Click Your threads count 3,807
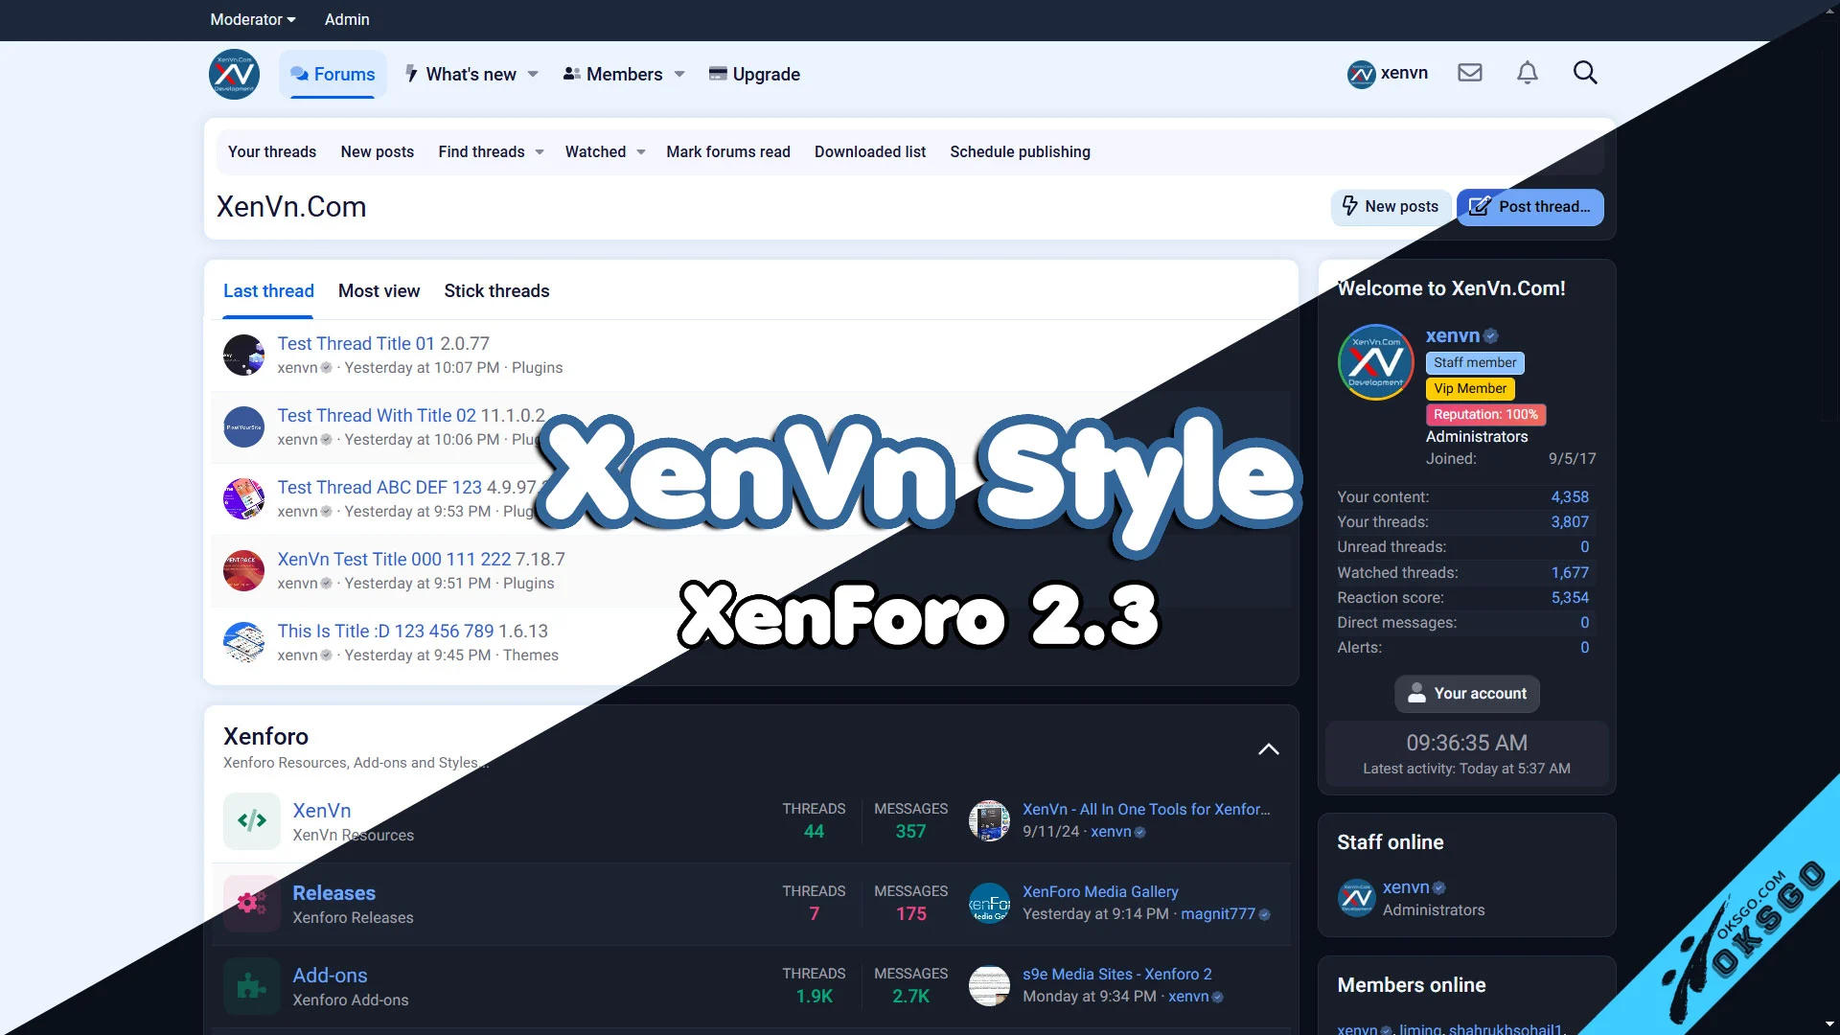1840x1035 pixels. point(1570,522)
